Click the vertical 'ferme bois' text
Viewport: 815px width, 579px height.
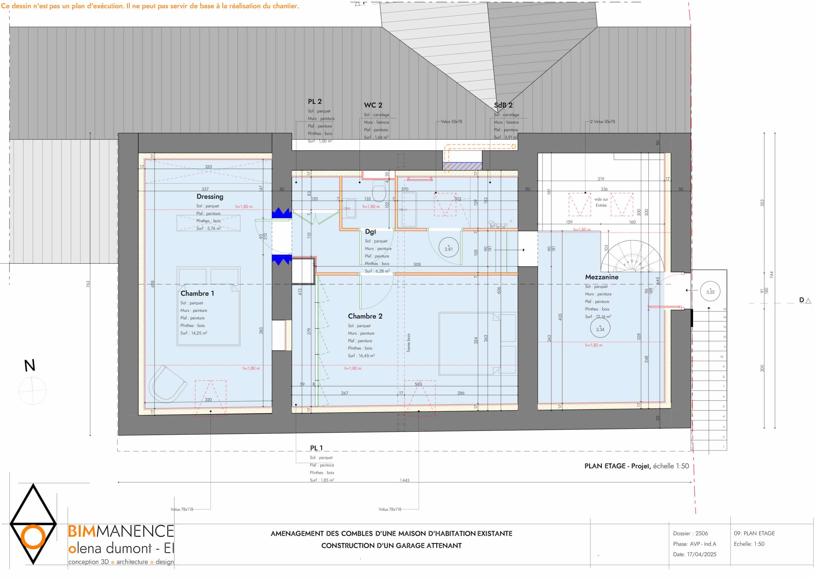408,343
